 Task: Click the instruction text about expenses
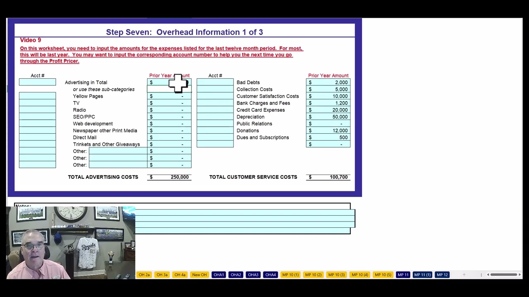point(161,54)
